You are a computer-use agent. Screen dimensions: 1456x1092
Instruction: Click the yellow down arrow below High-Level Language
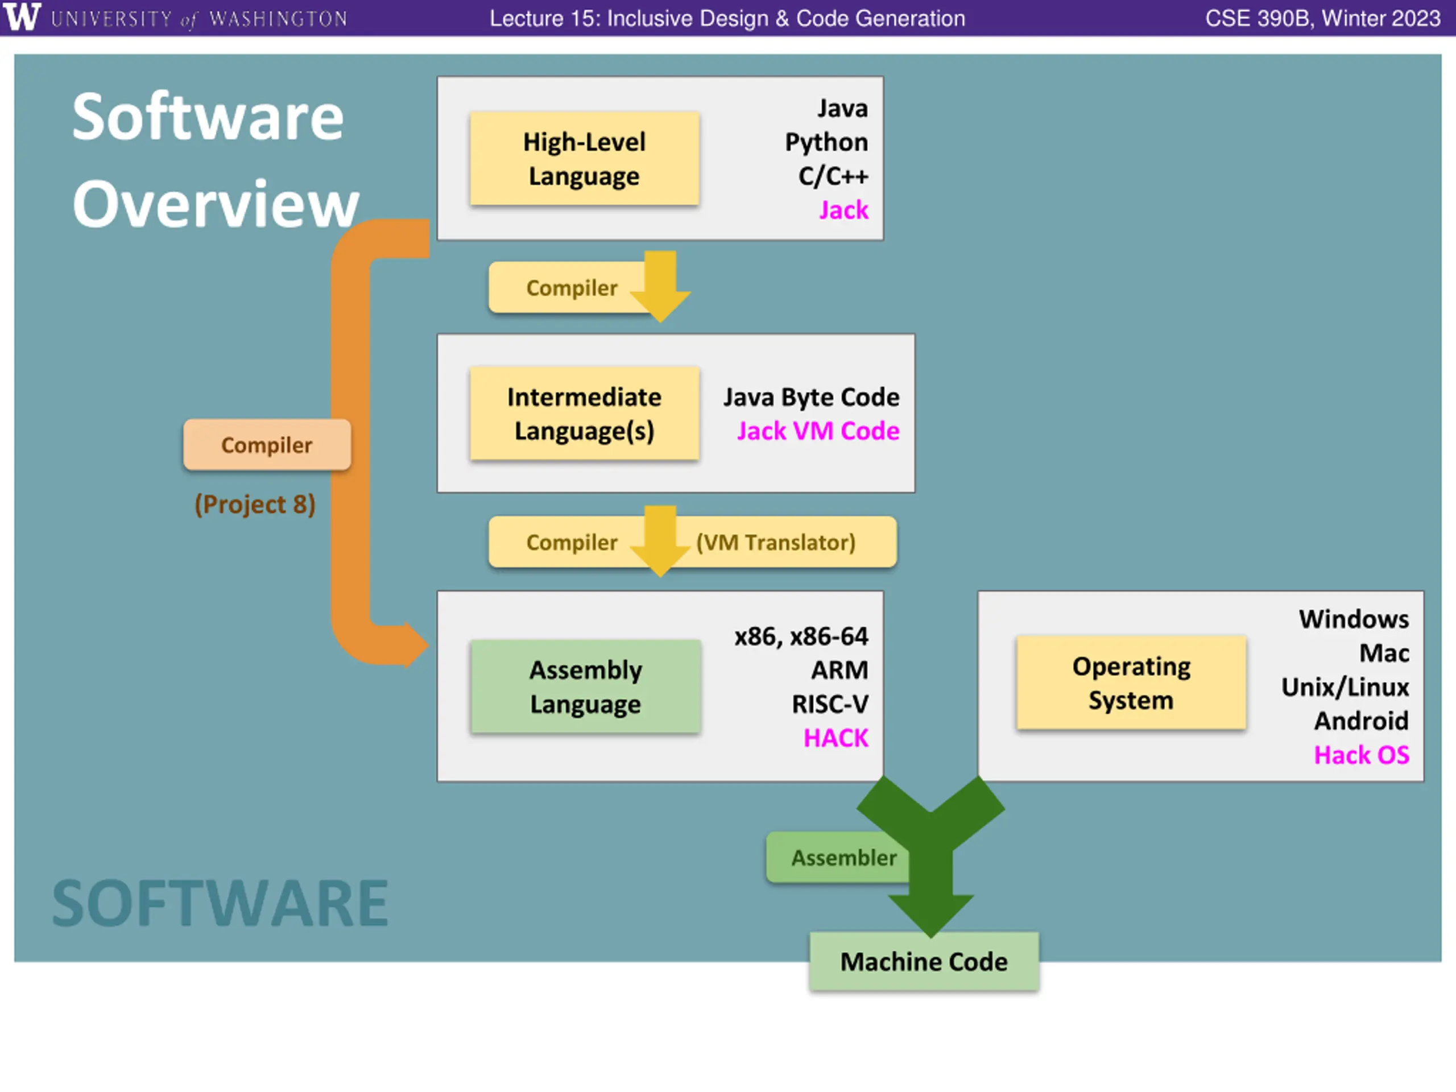click(x=660, y=286)
